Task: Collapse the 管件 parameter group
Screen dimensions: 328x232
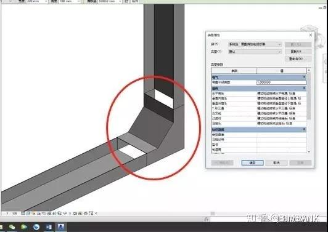Action: tap(304, 89)
